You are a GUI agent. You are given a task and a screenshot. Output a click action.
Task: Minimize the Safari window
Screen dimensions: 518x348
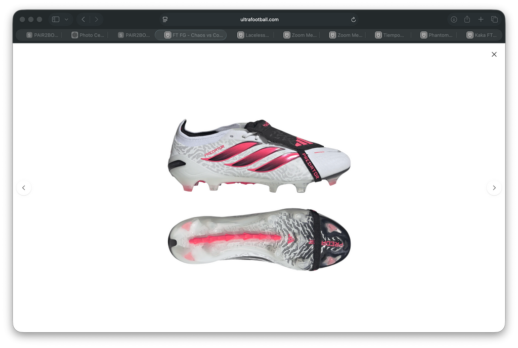[x=31, y=20]
